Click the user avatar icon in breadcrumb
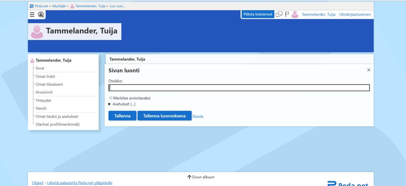The image size is (406, 186). click(72, 6)
